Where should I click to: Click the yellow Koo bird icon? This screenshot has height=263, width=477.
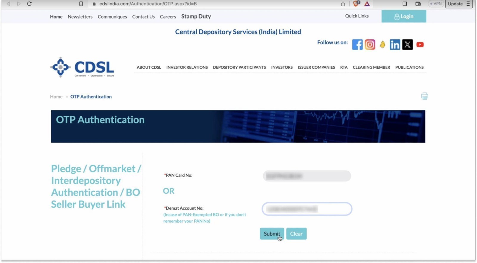tap(382, 44)
